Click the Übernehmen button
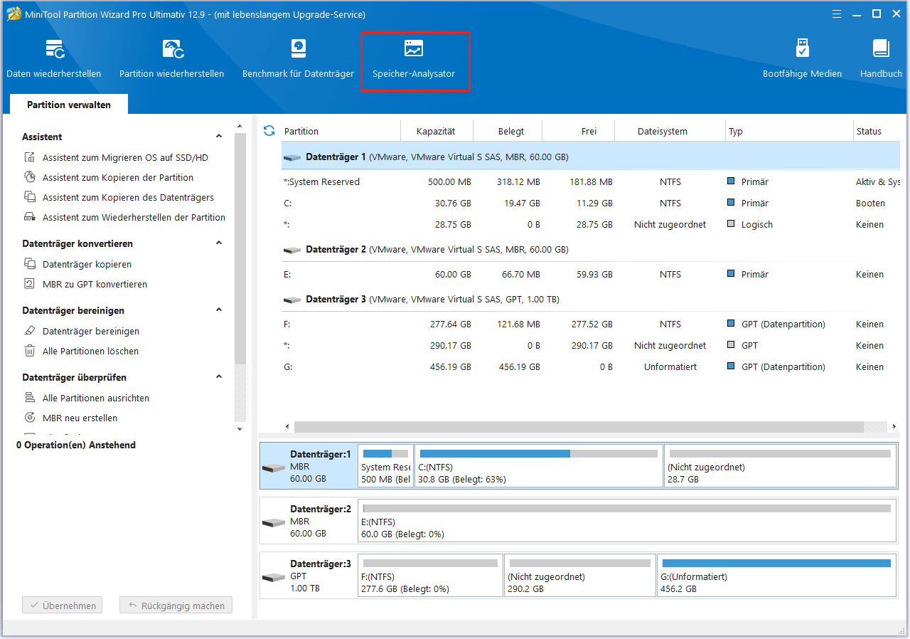Viewport: 910px width, 639px height. [62, 606]
